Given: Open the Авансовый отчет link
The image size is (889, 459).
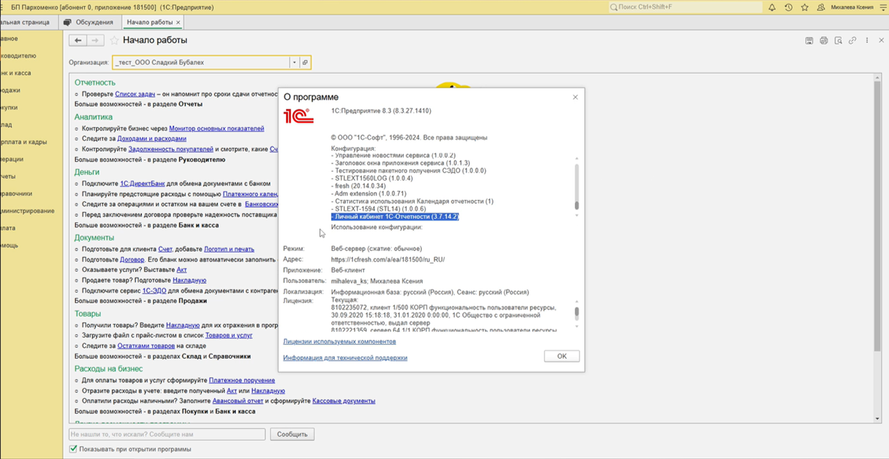Looking at the screenshot, I should click(x=237, y=401).
